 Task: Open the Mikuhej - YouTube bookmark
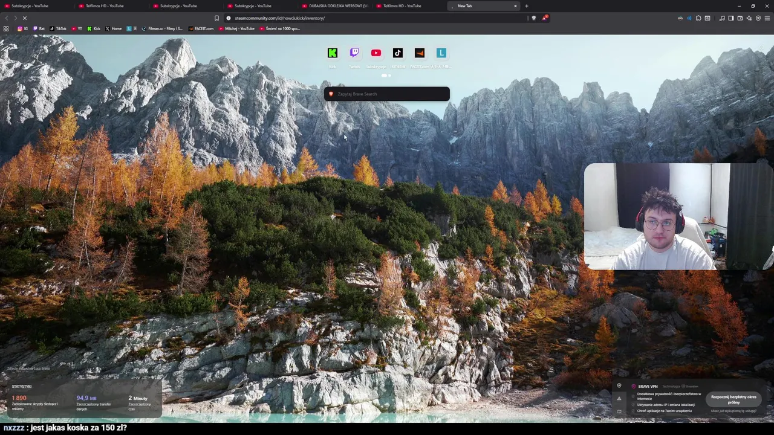[237, 28]
